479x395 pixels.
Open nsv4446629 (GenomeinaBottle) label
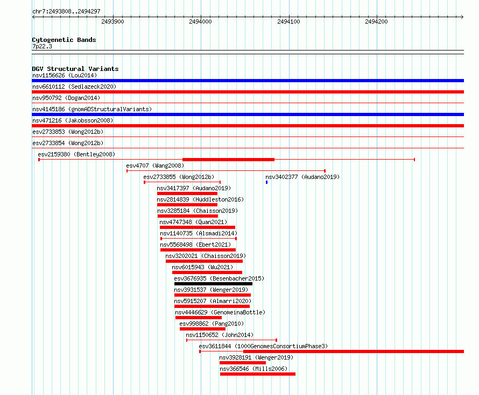click(x=220, y=312)
